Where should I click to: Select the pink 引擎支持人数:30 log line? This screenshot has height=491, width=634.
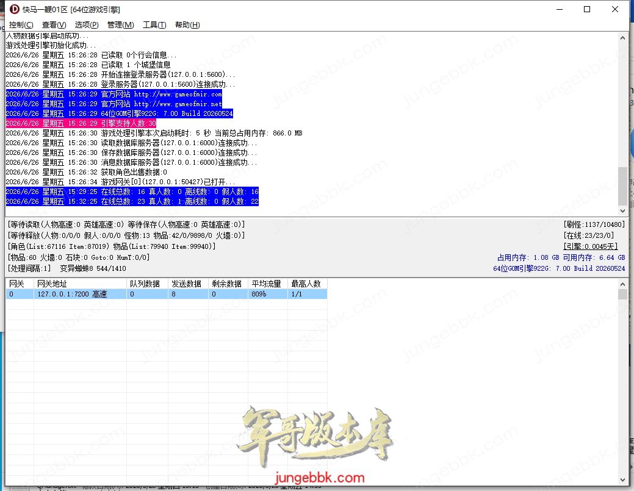(x=81, y=123)
